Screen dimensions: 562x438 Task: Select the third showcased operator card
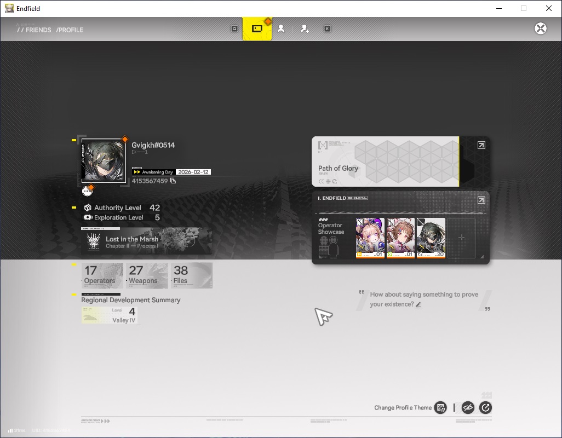click(x=431, y=238)
